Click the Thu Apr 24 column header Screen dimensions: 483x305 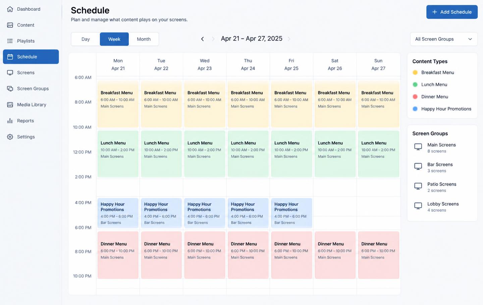point(248,65)
